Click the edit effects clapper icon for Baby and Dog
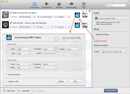Image resolution: width=130 pixels, height=94 pixels. click(x=85, y=15)
